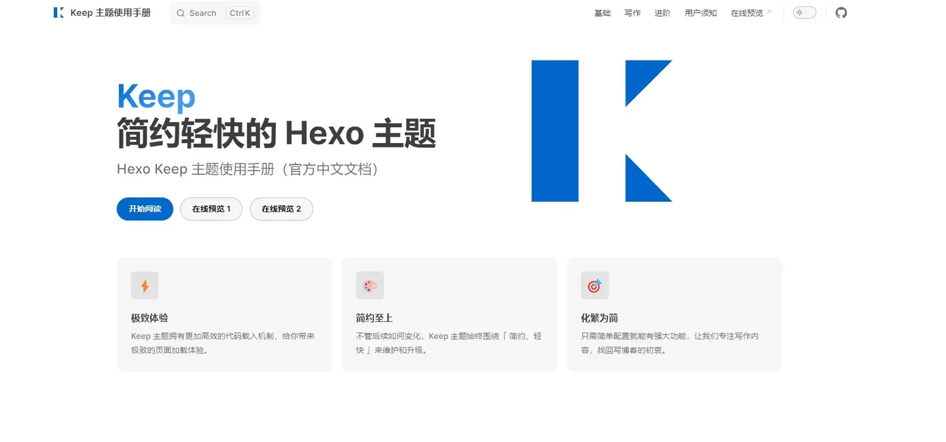This screenshot has width=946, height=442.
Task: Open the 用户须知 nav item
Action: [701, 13]
